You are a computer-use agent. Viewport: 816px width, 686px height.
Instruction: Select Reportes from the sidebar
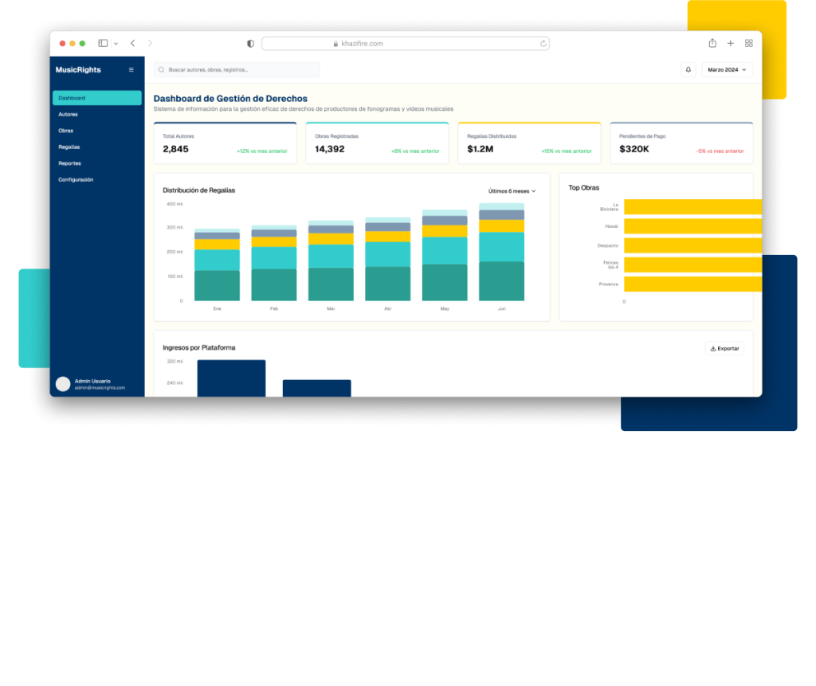pyautogui.click(x=69, y=163)
